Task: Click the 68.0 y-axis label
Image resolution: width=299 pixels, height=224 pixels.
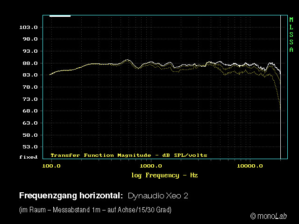Action: tap(30, 111)
